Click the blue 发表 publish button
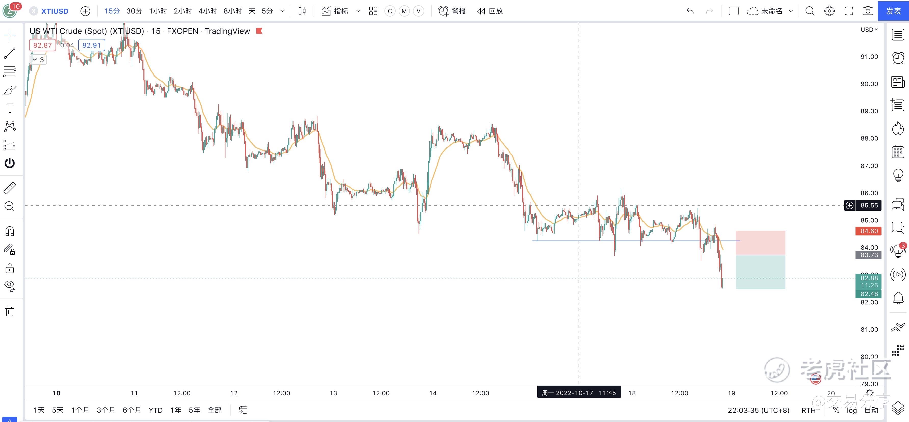Screen dimensions: 909x422 [x=893, y=11]
